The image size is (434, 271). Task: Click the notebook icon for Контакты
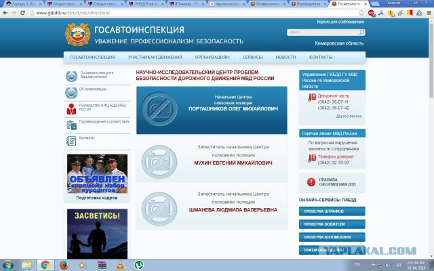point(71,141)
